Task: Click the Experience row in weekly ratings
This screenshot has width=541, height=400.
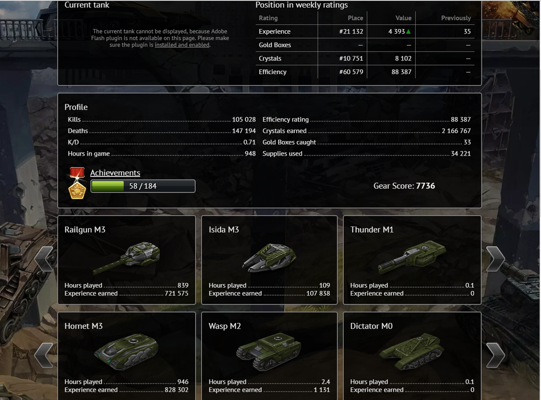Action: tap(365, 31)
